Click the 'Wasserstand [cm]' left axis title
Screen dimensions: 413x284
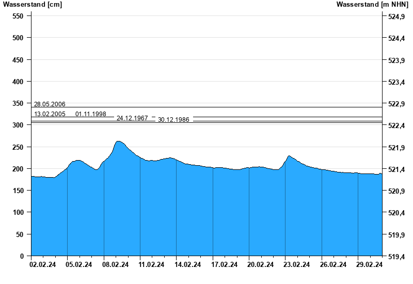click(x=33, y=5)
